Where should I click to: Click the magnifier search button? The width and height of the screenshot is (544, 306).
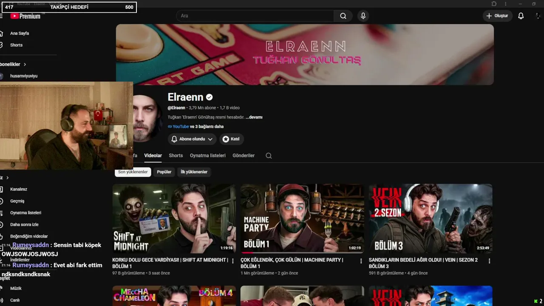pos(343,16)
